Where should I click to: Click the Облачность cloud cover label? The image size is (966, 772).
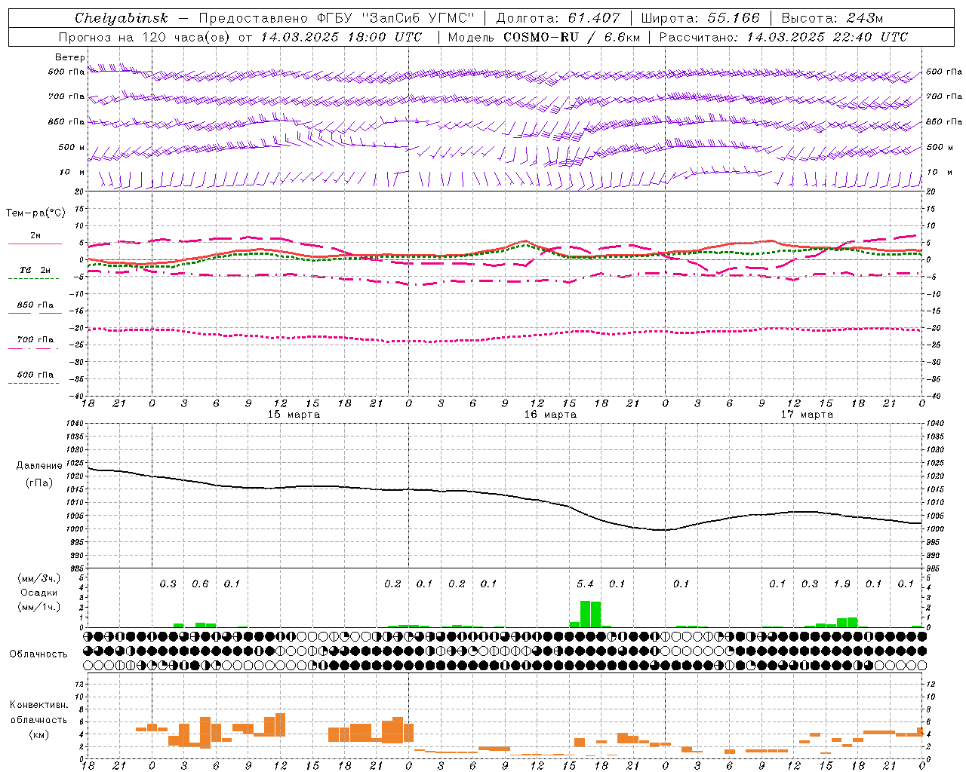pos(38,654)
